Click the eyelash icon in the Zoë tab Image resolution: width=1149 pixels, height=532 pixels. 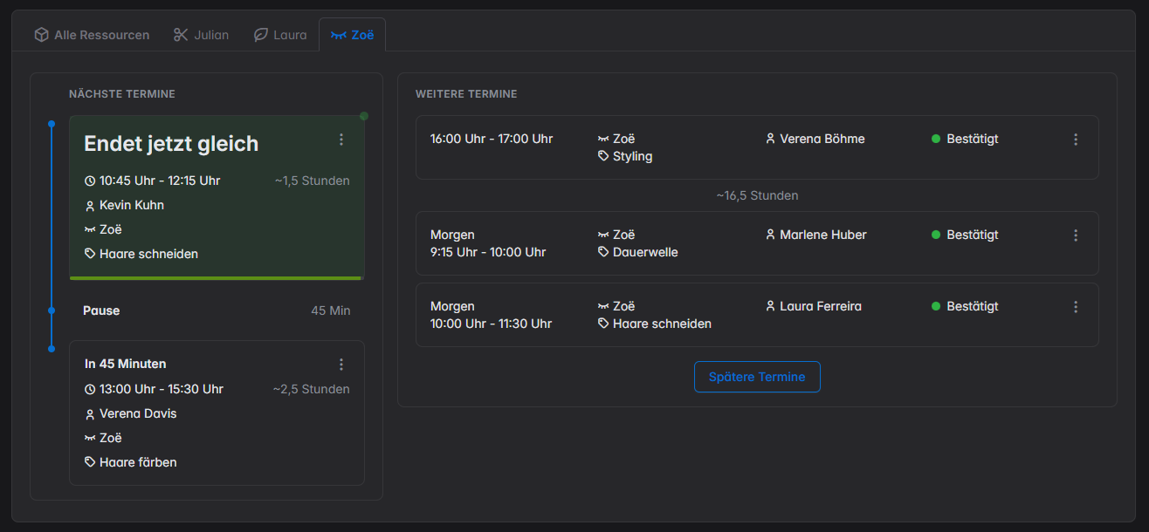point(338,35)
